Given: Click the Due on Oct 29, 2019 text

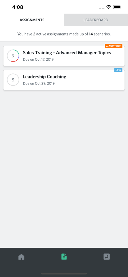Looking at the screenshot, I should pyautogui.click(x=39, y=83).
